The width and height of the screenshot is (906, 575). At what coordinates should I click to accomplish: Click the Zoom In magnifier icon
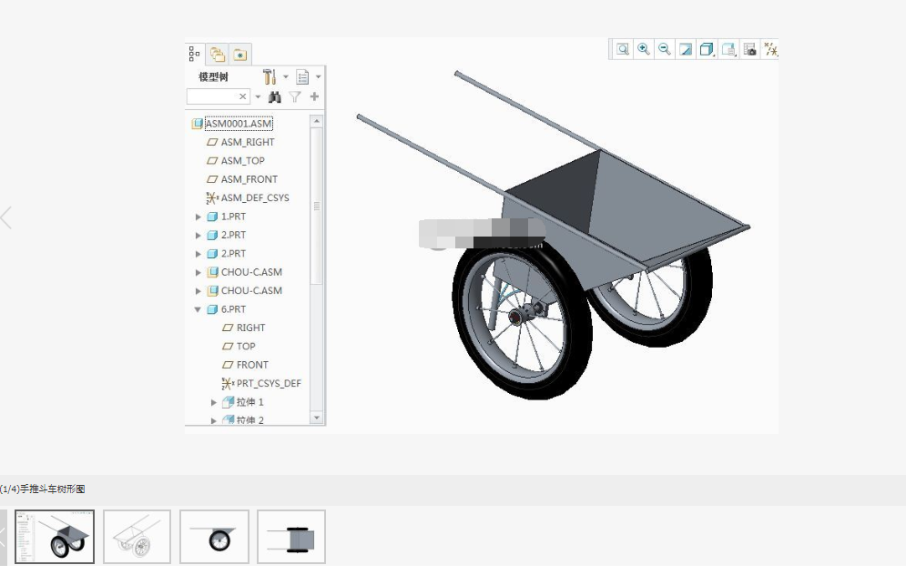tap(643, 49)
